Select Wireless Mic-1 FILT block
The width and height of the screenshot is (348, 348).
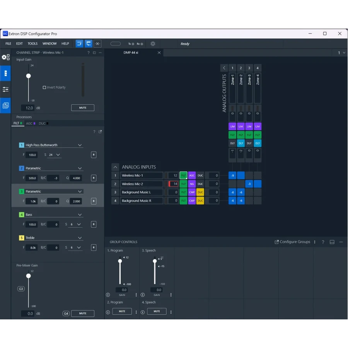183,175
